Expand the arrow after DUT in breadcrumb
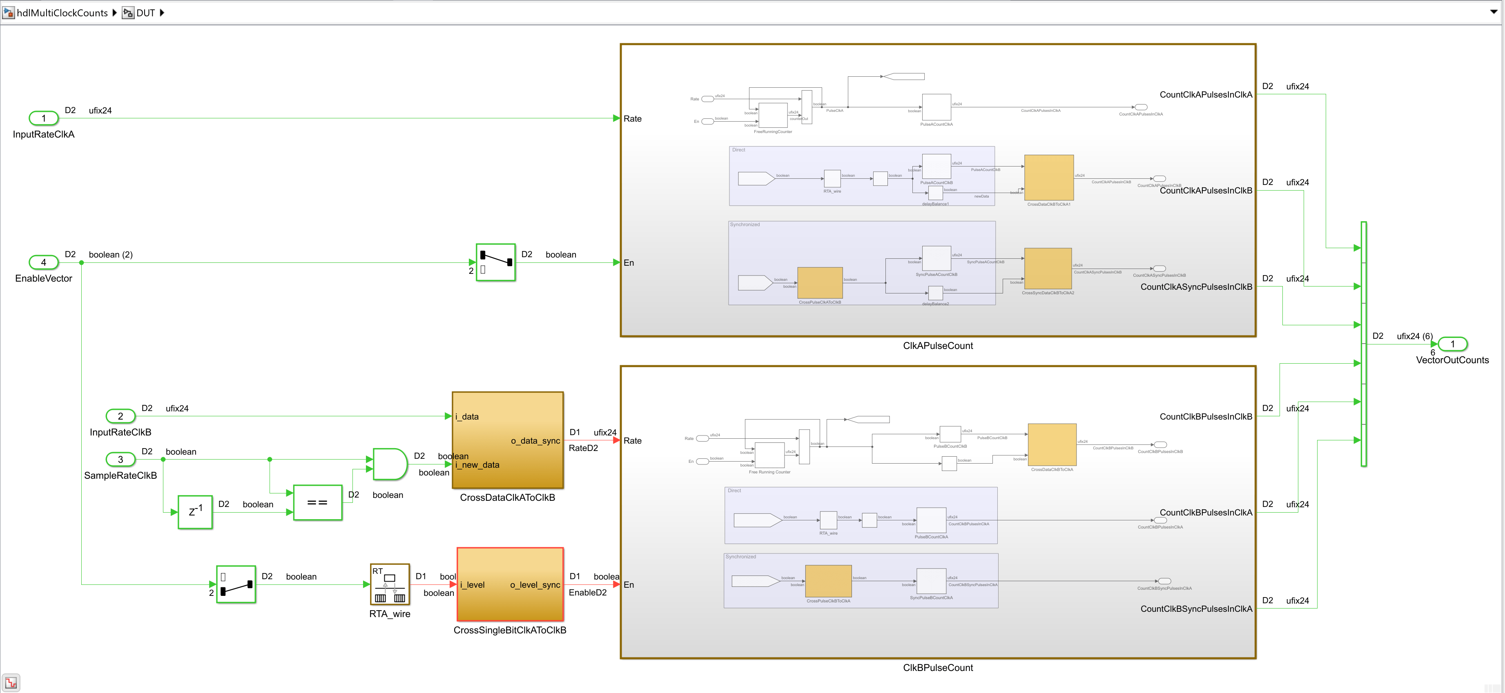 coord(162,12)
